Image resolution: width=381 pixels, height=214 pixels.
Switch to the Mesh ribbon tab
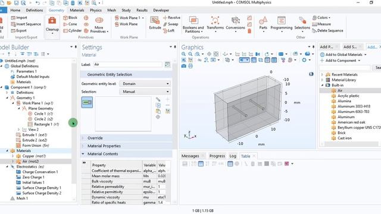click(x=111, y=10)
